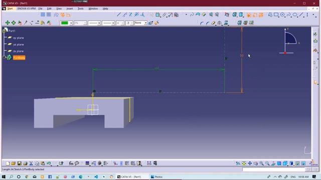Select the xy plane in tree

pyautogui.click(x=19, y=38)
